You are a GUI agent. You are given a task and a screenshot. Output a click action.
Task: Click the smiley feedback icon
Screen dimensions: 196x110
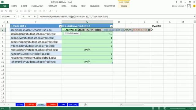tap(194, 6)
